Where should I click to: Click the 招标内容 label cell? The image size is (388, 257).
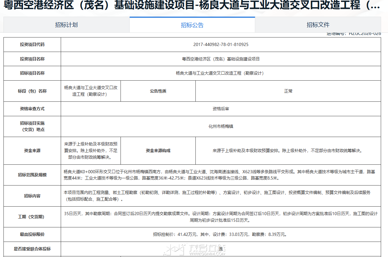pyautogui.click(x=32, y=196)
